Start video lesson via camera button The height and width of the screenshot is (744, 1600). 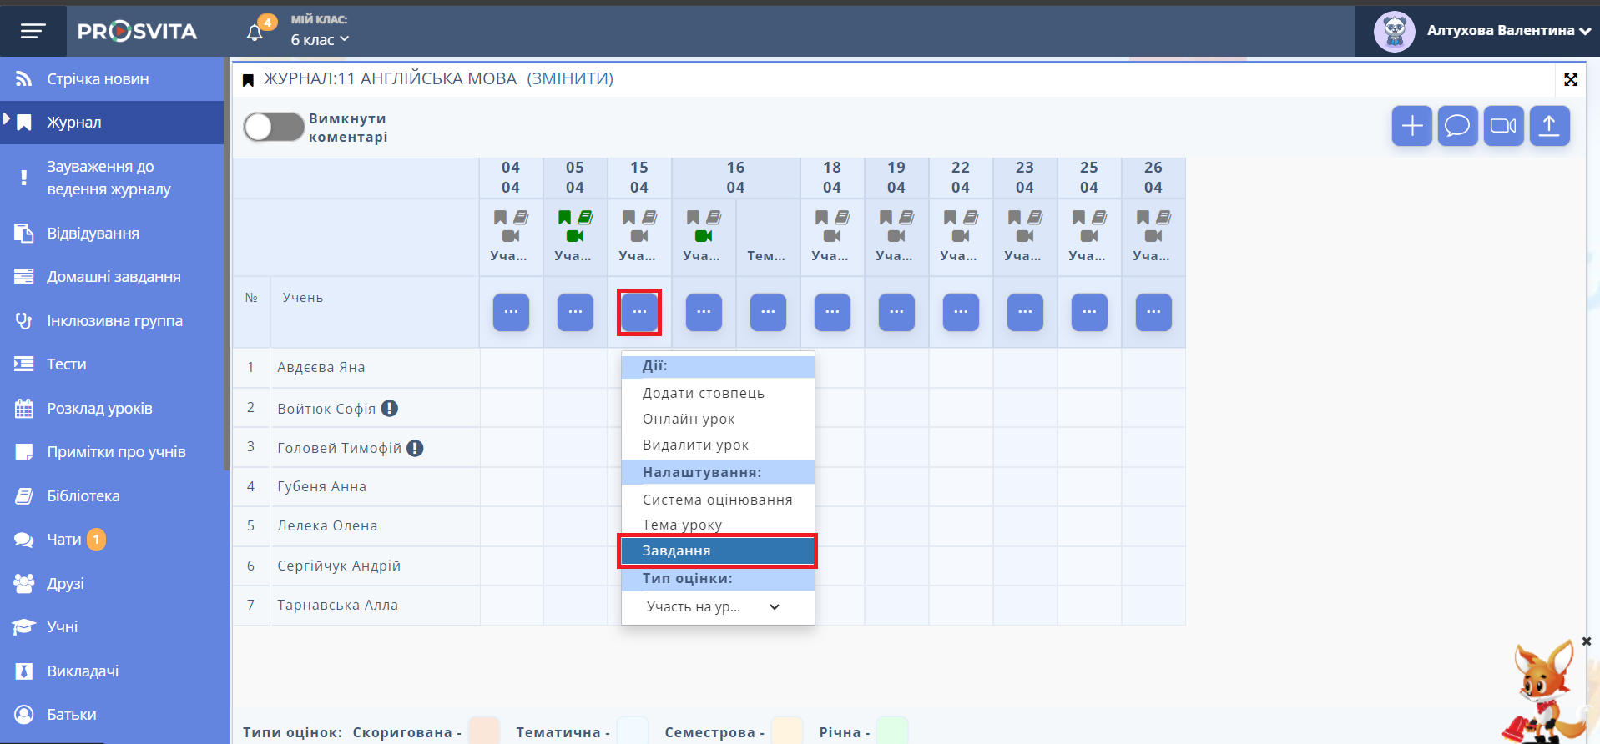pos(1503,126)
